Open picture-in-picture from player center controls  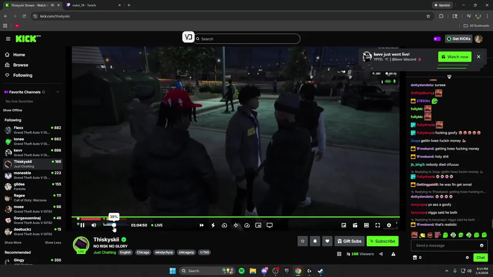tap(258, 225)
